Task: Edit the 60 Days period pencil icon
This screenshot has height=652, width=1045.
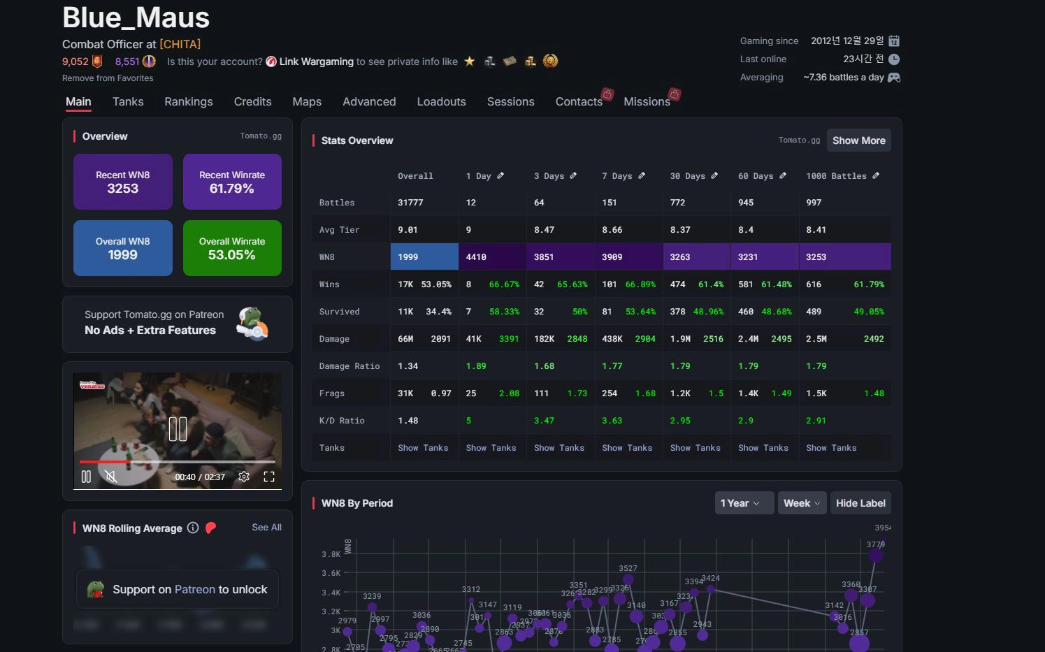Action: (783, 175)
